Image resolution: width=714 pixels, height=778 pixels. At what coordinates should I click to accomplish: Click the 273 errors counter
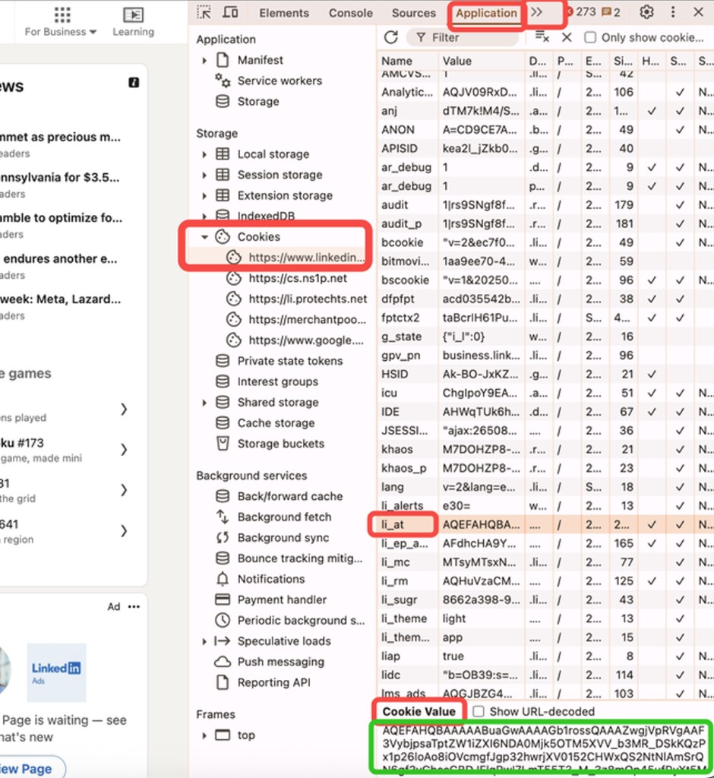[x=581, y=12]
